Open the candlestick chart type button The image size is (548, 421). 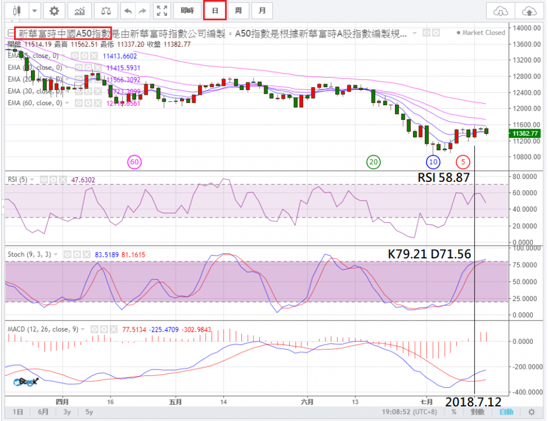(17, 11)
